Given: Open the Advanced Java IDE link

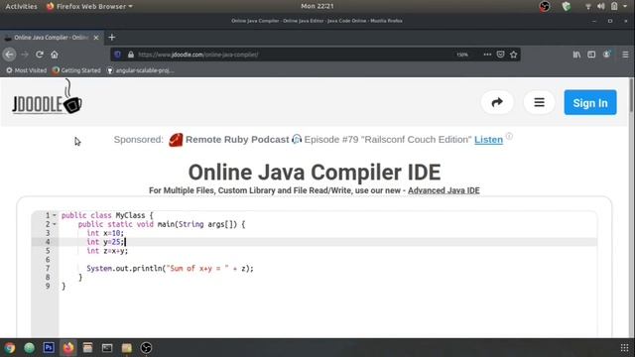Looking at the screenshot, I should 444,190.
